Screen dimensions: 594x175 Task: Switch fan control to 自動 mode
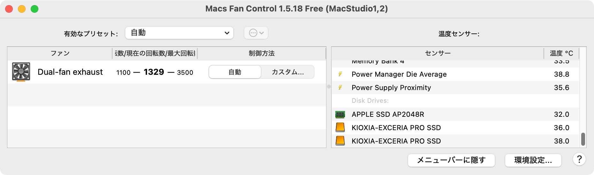pos(235,72)
